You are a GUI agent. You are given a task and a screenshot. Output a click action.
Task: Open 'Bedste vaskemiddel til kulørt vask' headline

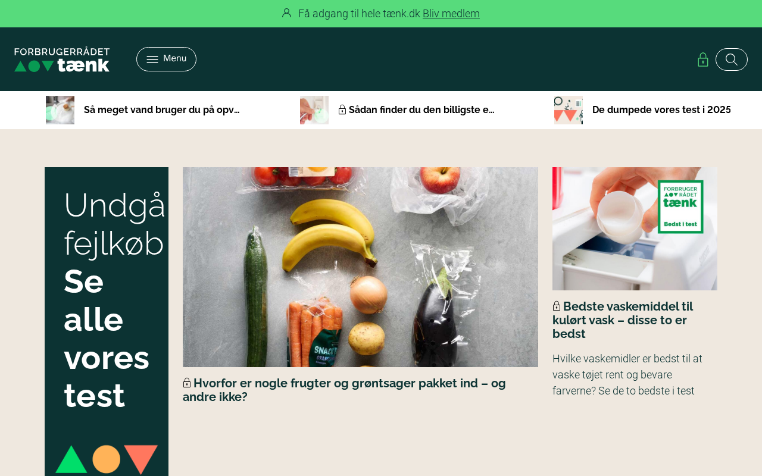[623, 320]
